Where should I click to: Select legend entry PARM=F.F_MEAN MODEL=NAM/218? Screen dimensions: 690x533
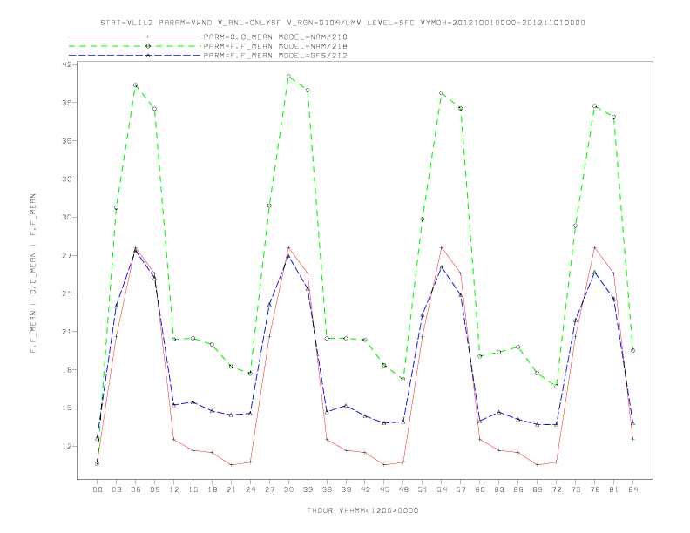click(x=275, y=46)
